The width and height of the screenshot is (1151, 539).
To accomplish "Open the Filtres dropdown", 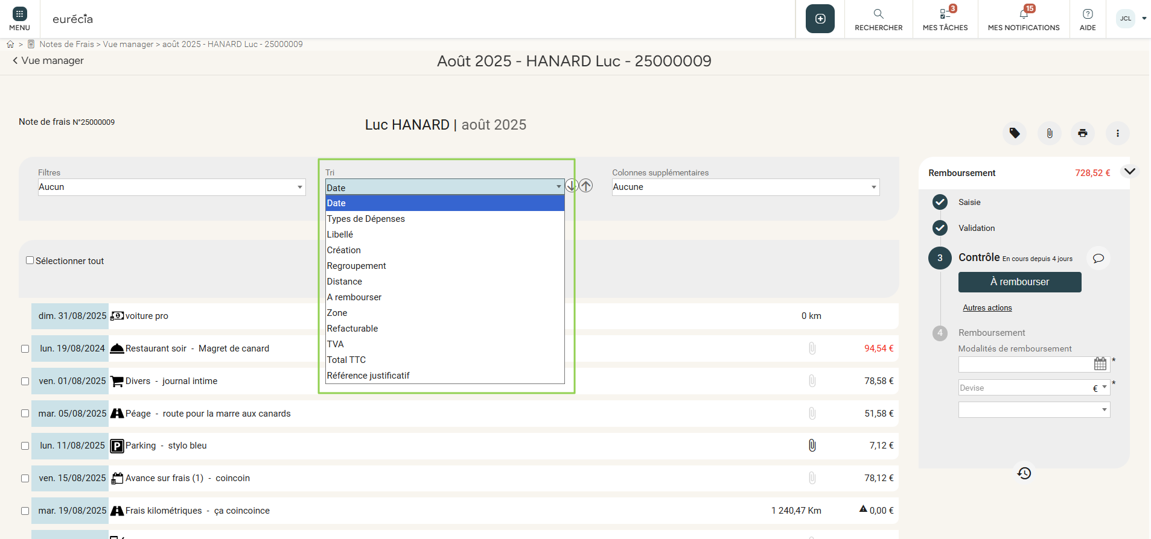I will click(171, 187).
